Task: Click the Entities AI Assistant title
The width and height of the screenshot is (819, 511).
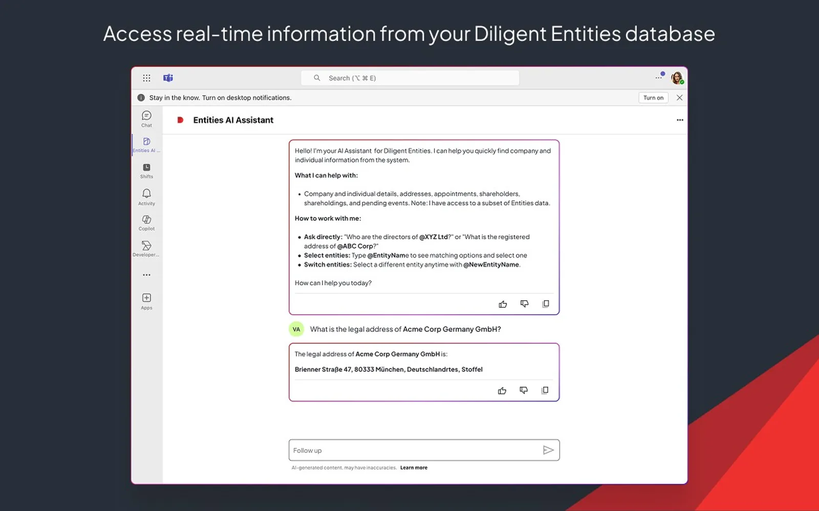Action: coord(233,120)
